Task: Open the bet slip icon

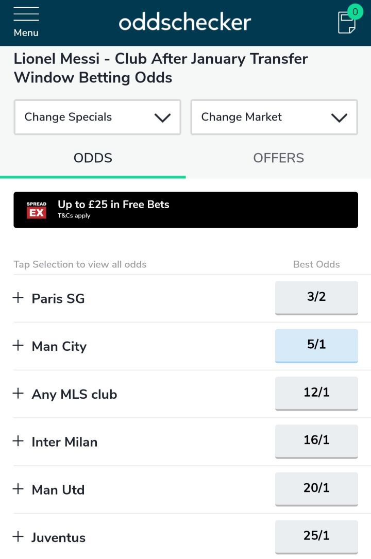Action: pos(347,22)
